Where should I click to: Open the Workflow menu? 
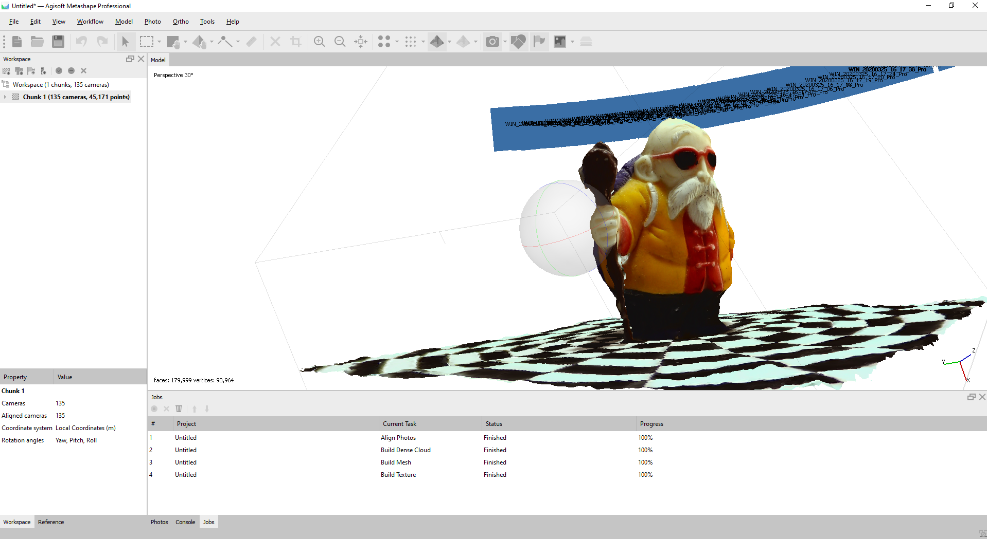click(x=90, y=22)
